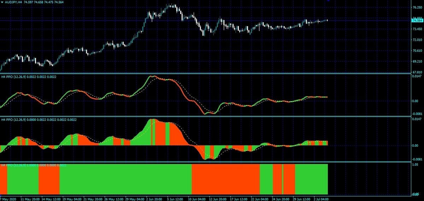The height and width of the screenshot is (201, 424).
Task: Click the PPO label beginning with 1.0000
Action: click(34, 165)
